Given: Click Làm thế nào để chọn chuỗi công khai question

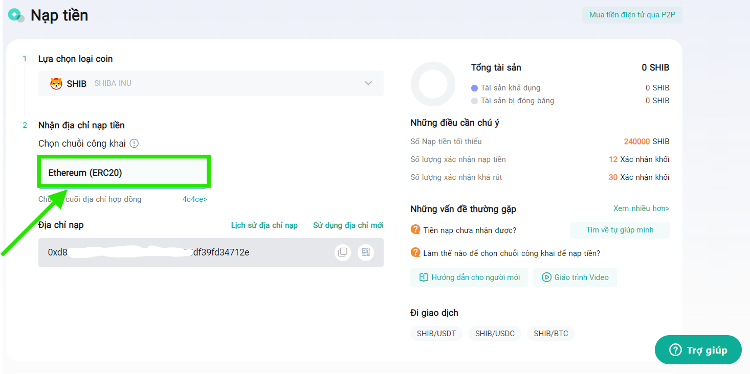Looking at the screenshot, I should tap(512, 253).
